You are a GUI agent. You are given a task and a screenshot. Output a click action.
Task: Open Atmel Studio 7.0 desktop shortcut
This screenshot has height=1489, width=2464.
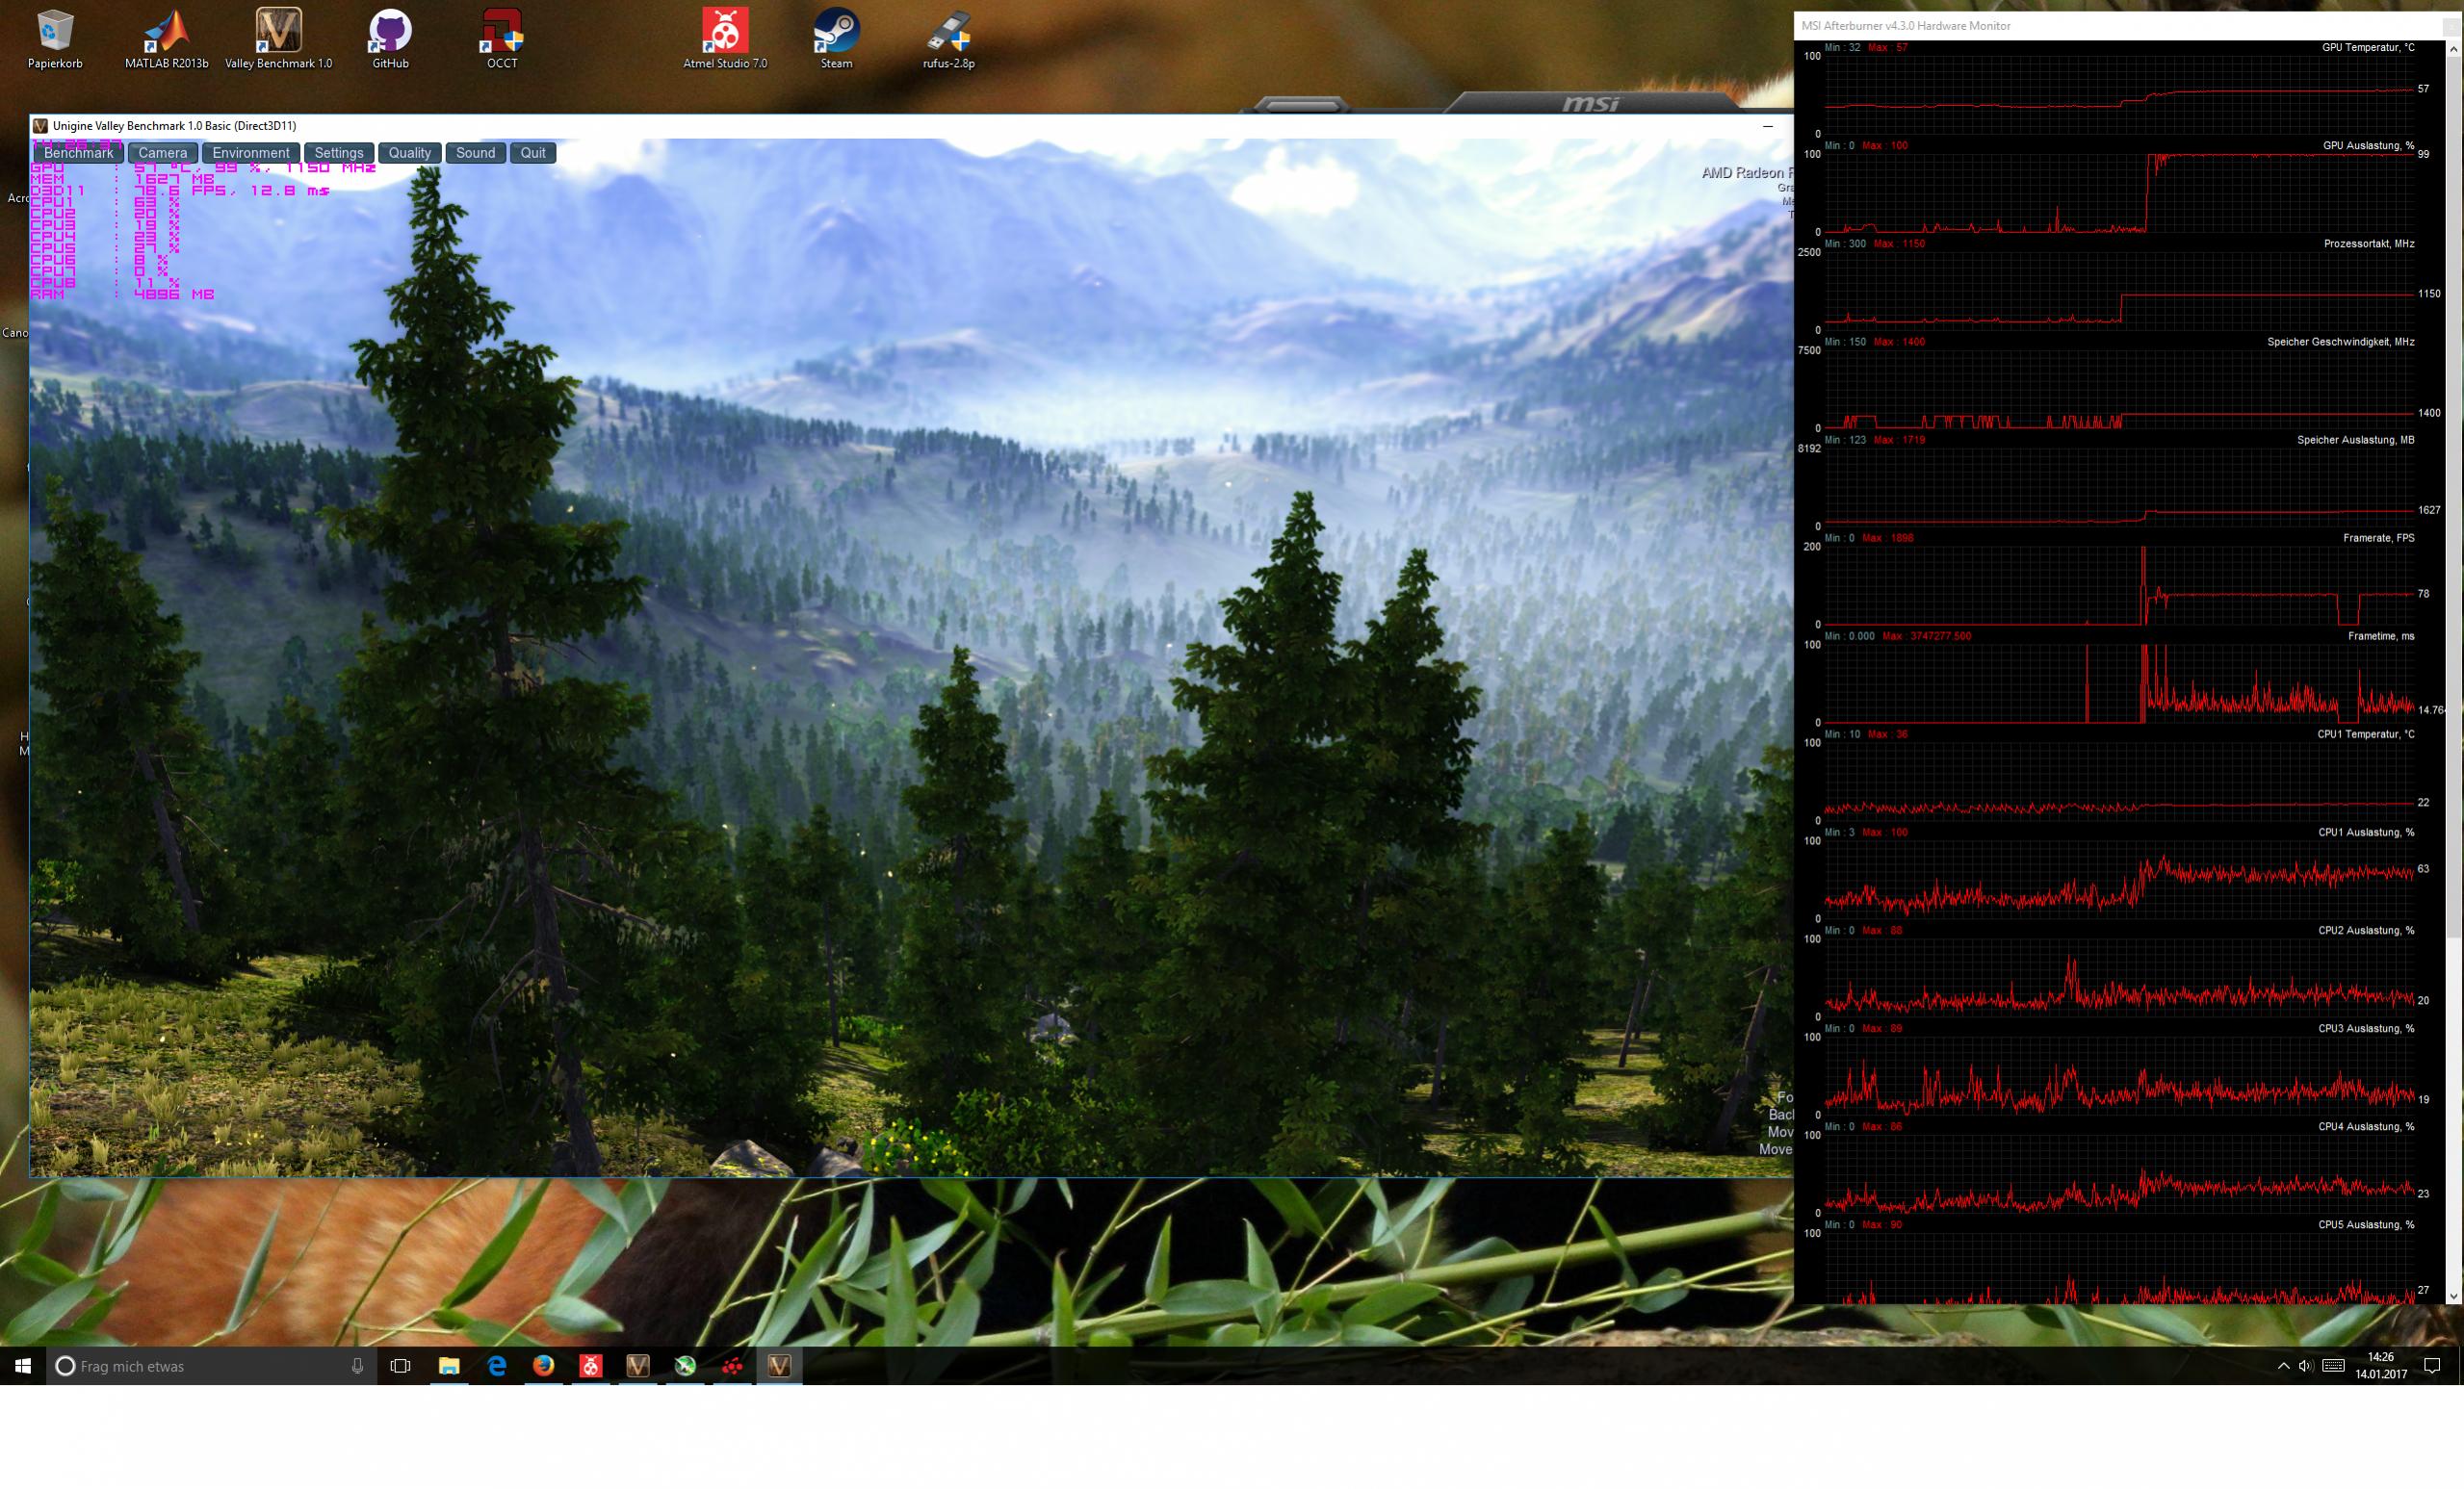tap(725, 39)
